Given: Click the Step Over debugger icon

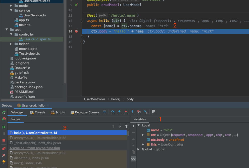Looking at the screenshot, I should 113,112.
